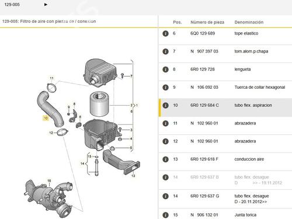Select callout number 11 in diagram
The image size is (292, 219).
click(x=51, y=78)
